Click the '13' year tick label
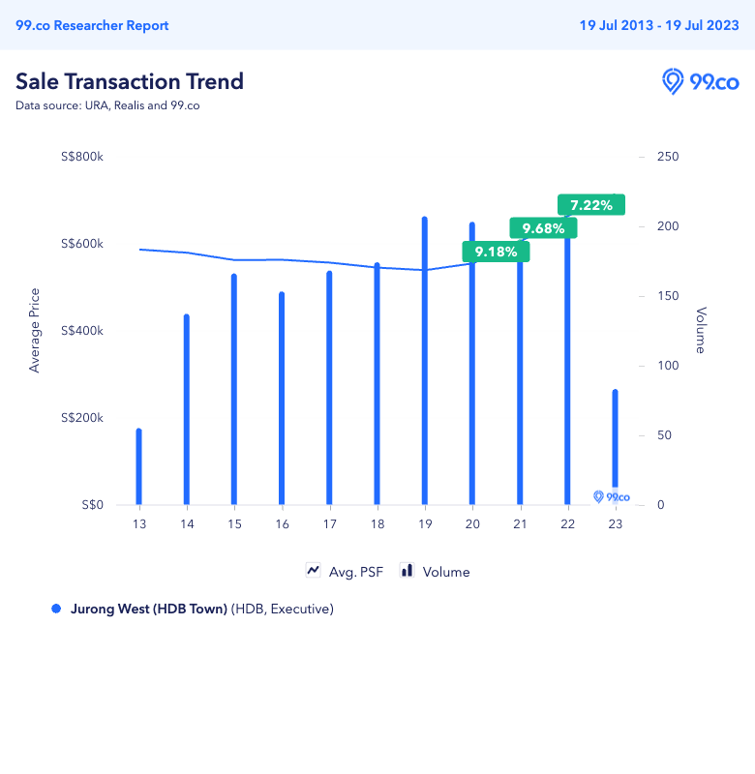This screenshot has height=774, width=755. point(139,523)
